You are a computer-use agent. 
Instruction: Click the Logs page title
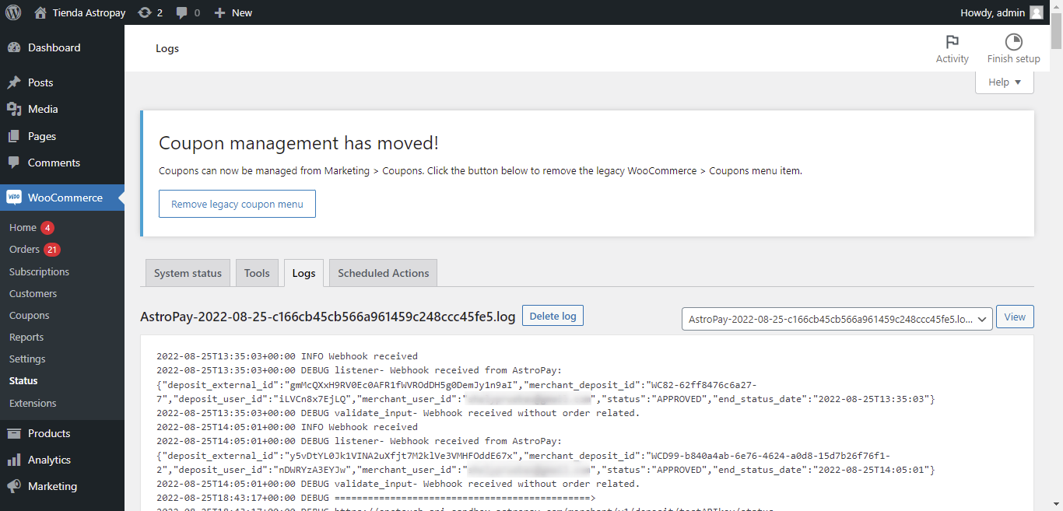tap(167, 48)
